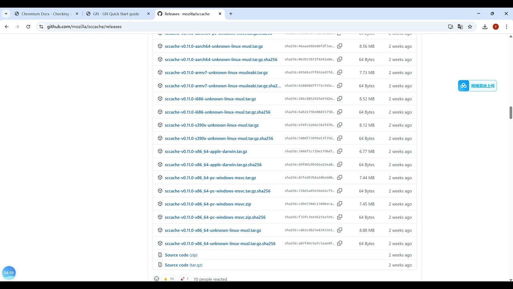Add a smiley emoji reaction
Screen dimensions: 513x289
(156, 279)
